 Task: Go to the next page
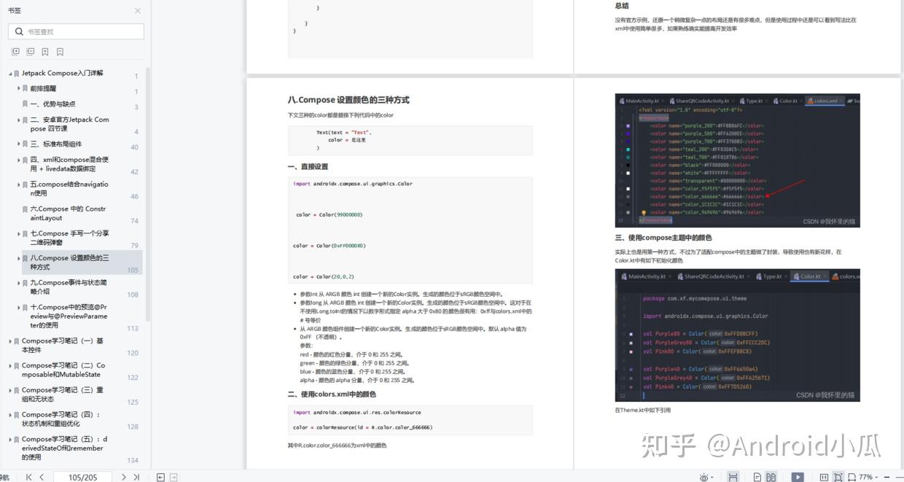point(123,477)
